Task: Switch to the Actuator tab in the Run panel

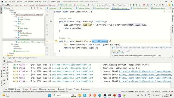Action: 18,61
